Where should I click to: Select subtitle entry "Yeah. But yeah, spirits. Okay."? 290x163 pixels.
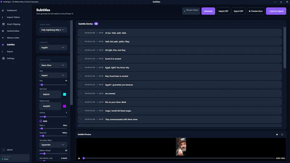pyautogui.click(x=179, y=42)
